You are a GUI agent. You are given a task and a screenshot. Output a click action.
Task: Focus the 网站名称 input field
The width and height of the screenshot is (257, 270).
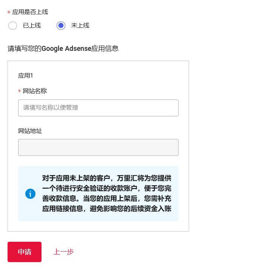tap(98, 108)
